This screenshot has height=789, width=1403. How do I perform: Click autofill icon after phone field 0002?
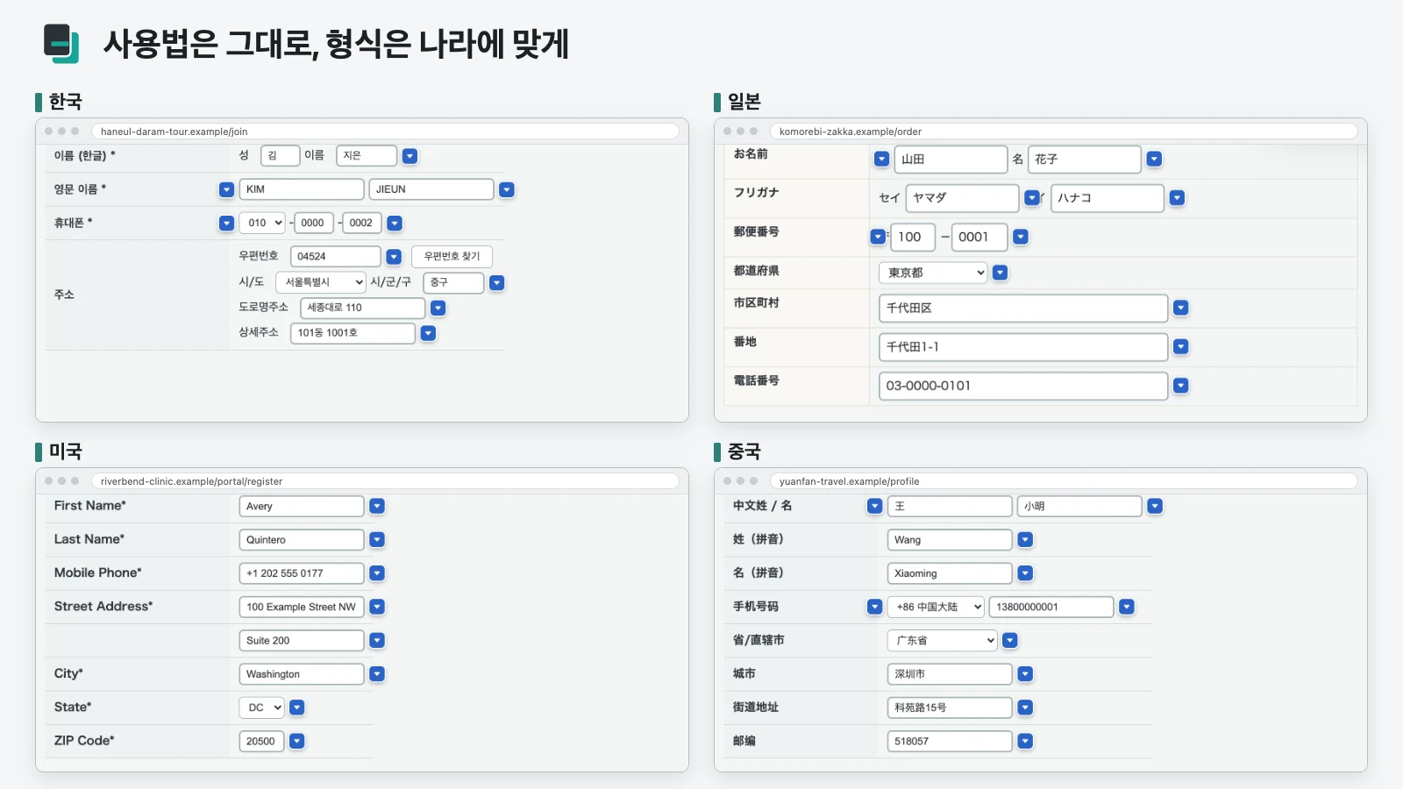pos(395,224)
